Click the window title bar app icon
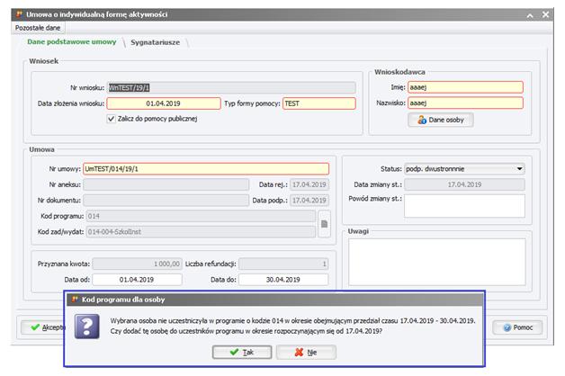565x376 pixels. (x=20, y=14)
